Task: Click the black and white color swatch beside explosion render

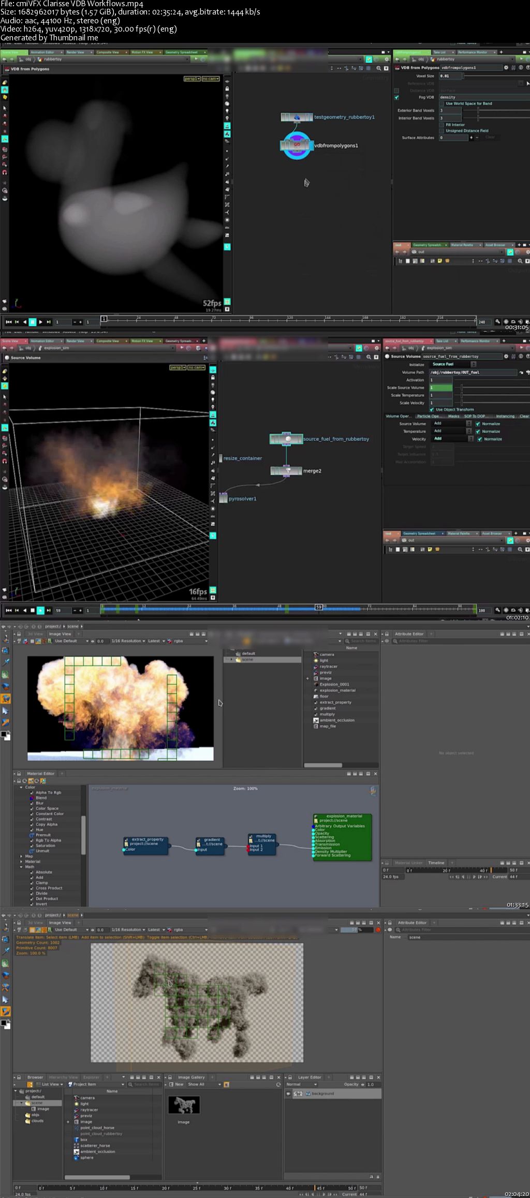Action: coord(5,735)
